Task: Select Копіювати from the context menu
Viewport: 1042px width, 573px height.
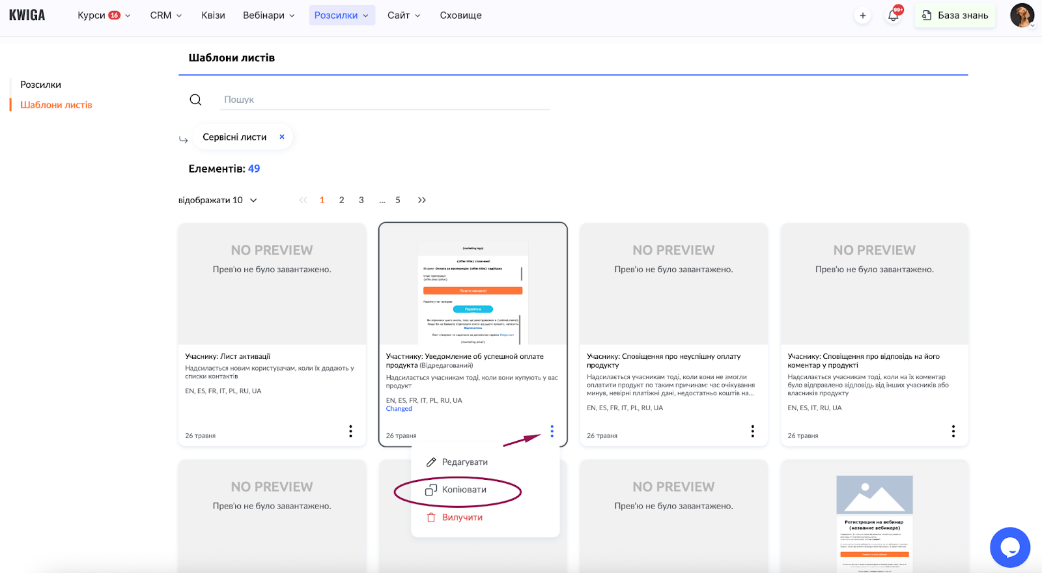Action: pyautogui.click(x=464, y=490)
